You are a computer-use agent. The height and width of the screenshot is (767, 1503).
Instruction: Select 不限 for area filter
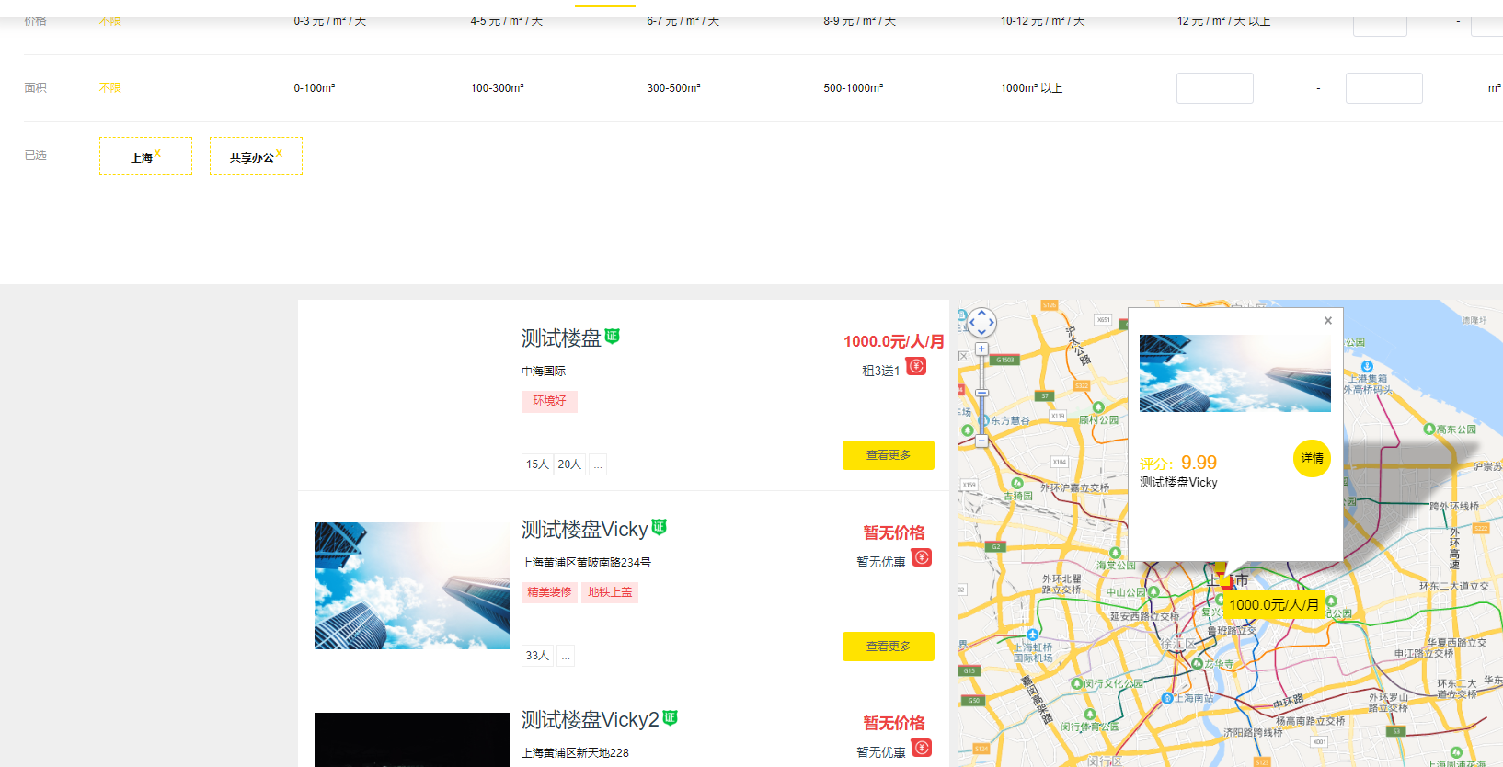point(110,88)
